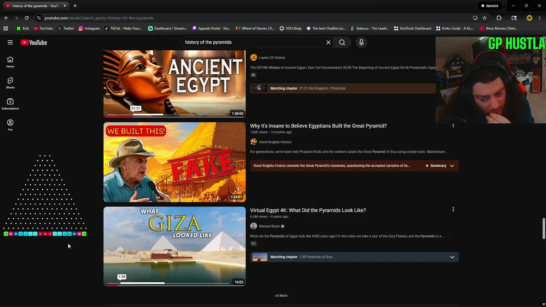The width and height of the screenshot is (546, 307).
Task: Show +6 More results
Action: pos(281,295)
